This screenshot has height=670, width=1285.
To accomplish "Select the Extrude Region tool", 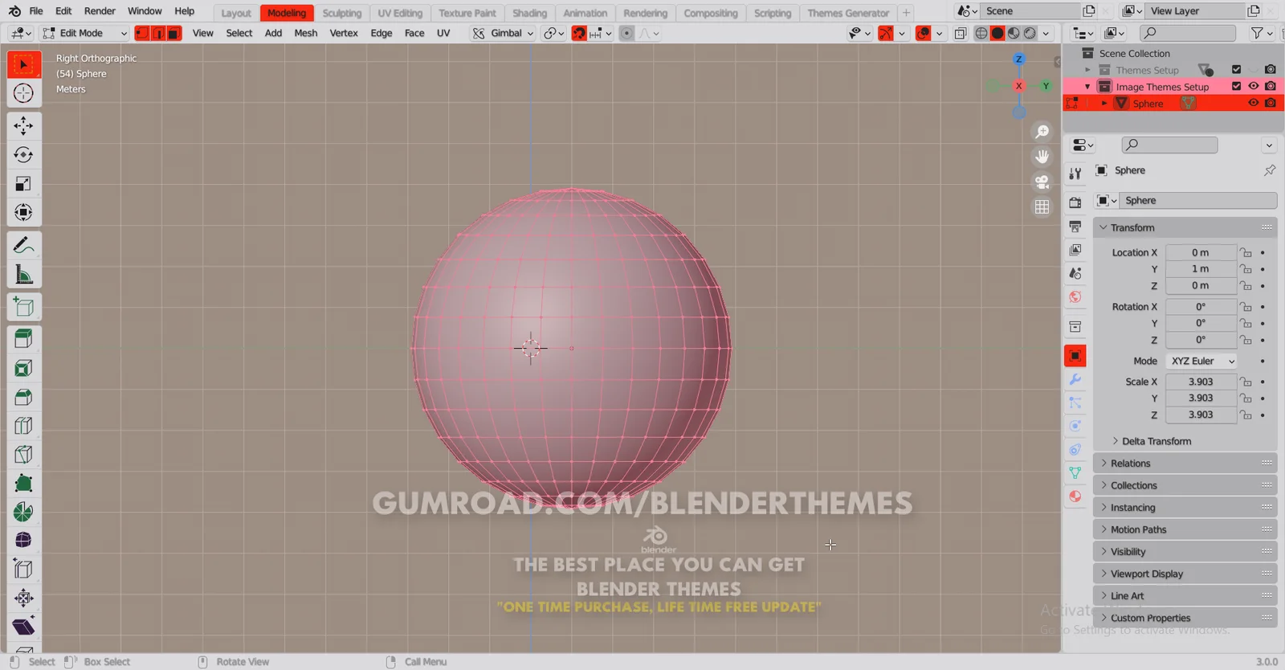I will (23, 339).
